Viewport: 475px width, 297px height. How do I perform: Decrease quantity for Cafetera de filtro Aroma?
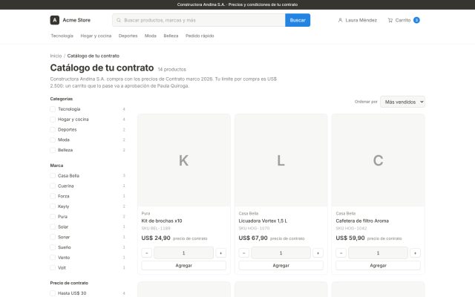(x=341, y=252)
